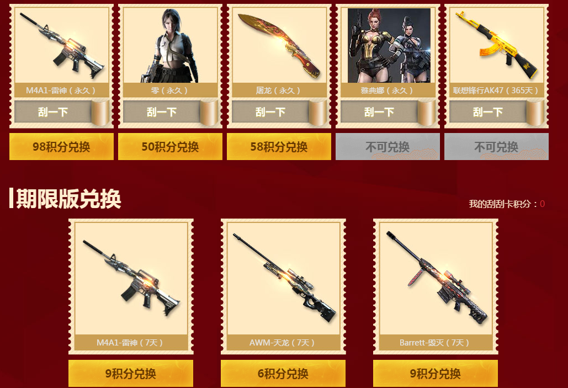Scratch the 刮一下 card under 联想锋行AK47
568x388 pixels.
(496, 112)
